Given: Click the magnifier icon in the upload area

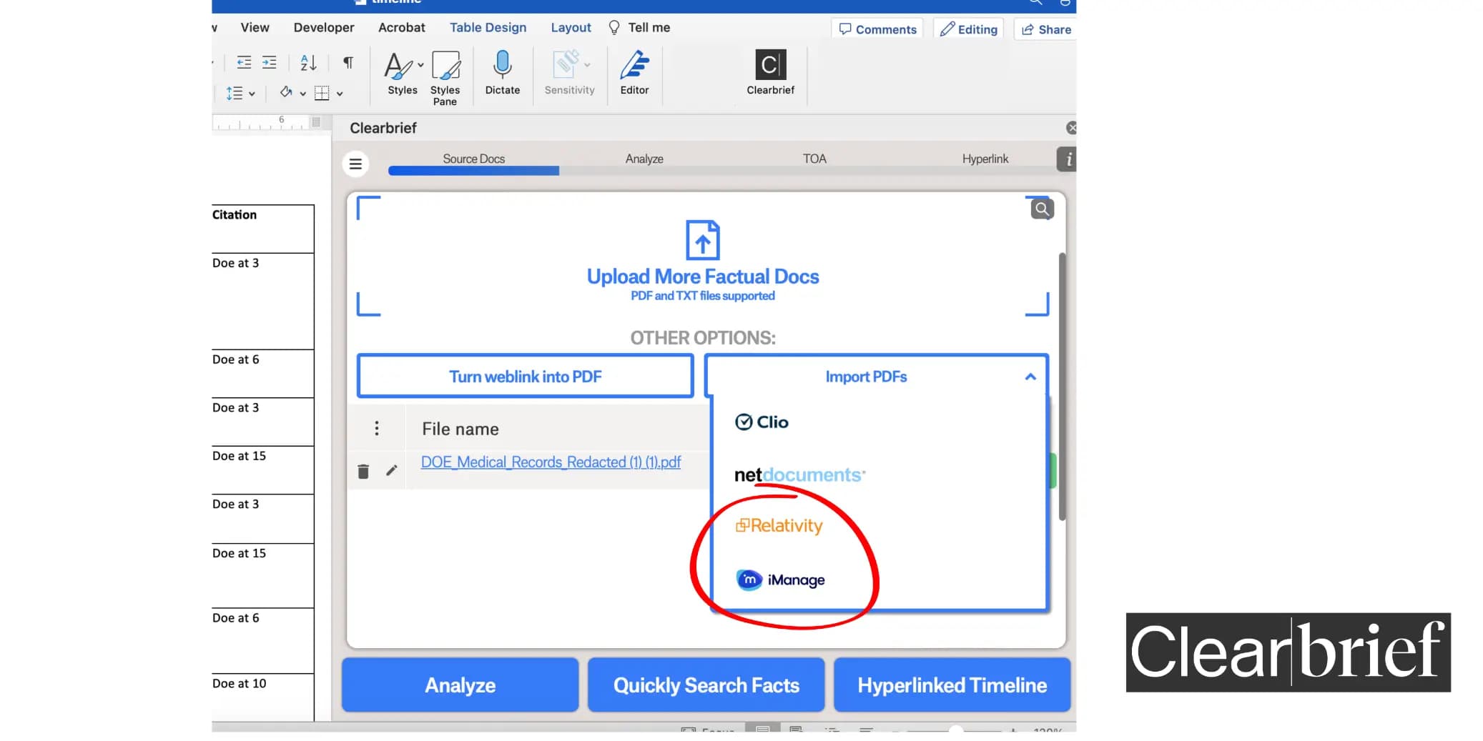Looking at the screenshot, I should pos(1041,208).
